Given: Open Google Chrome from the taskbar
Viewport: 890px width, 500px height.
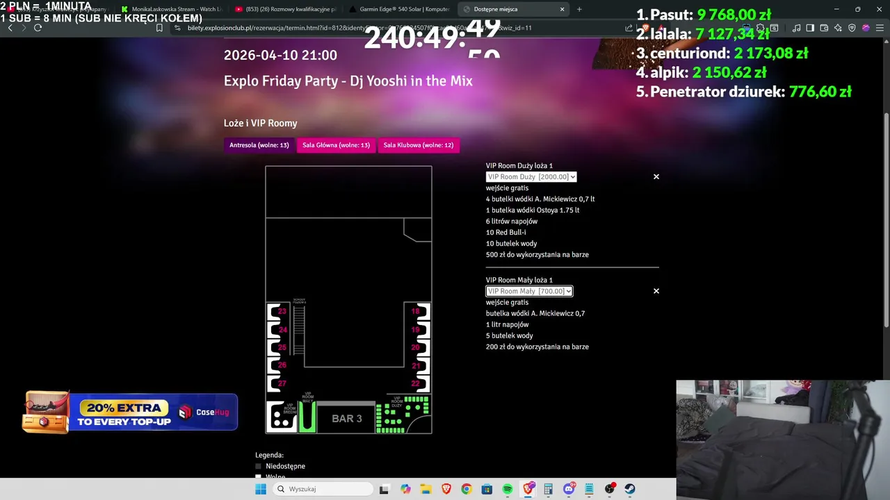Looking at the screenshot, I should tap(467, 489).
